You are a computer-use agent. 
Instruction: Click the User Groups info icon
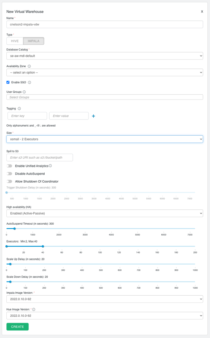click(24, 92)
